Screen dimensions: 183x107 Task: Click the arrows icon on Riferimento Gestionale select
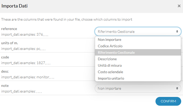tap(177, 32)
